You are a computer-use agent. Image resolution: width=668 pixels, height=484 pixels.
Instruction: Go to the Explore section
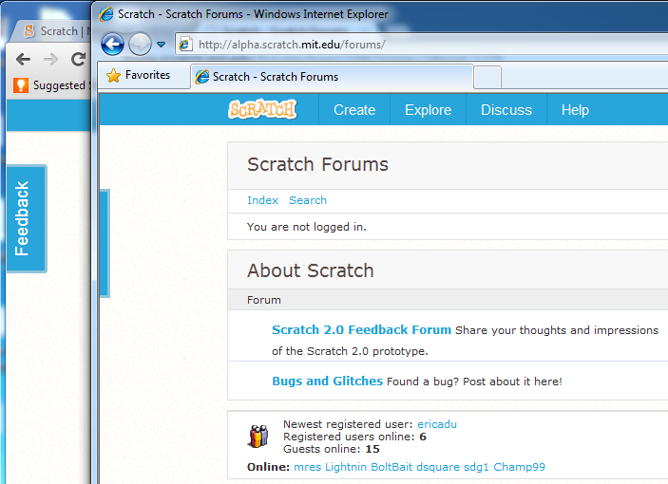coord(428,110)
